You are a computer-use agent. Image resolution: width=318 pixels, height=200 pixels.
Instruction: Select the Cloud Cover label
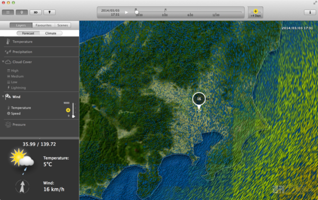22,62
